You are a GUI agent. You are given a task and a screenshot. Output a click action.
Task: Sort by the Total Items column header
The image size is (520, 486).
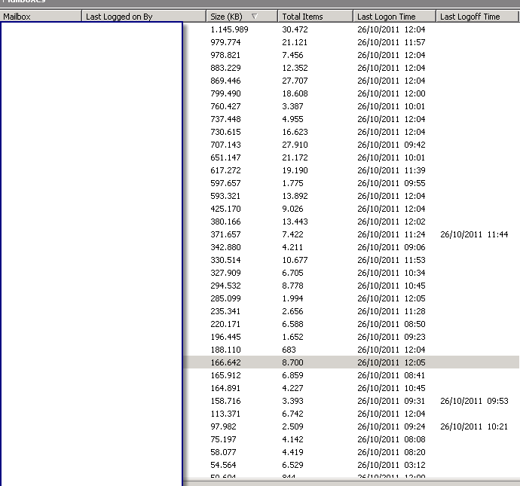(315, 17)
